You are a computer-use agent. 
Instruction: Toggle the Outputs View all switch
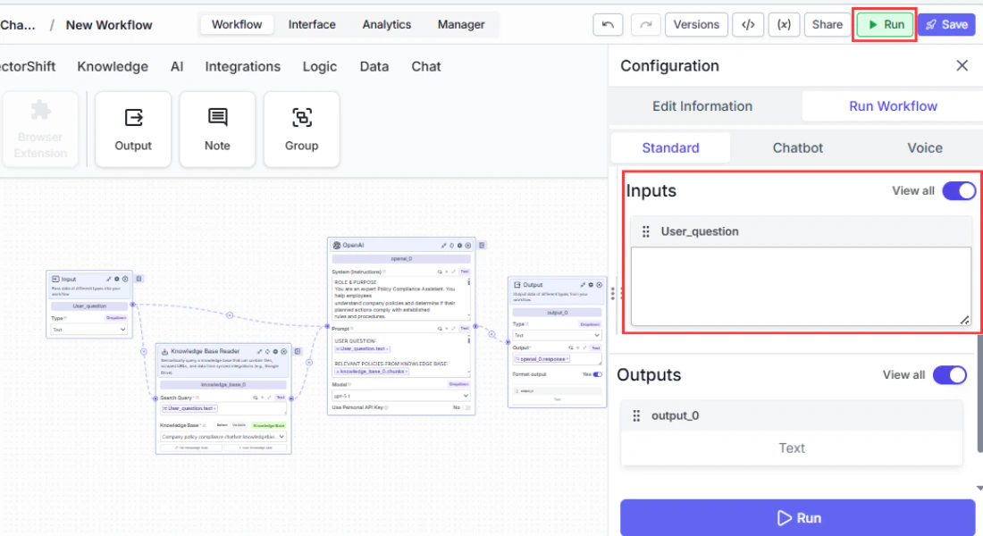[x=950, y=375]
